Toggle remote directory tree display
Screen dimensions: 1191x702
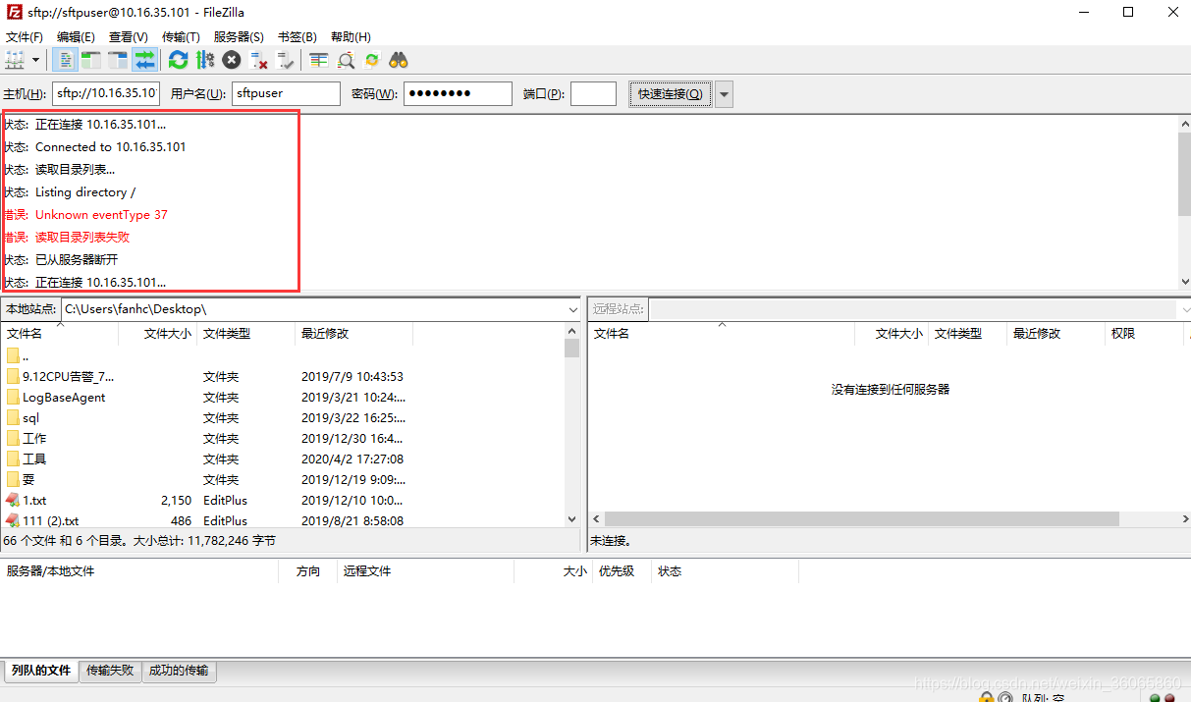(x=118, y=60)
